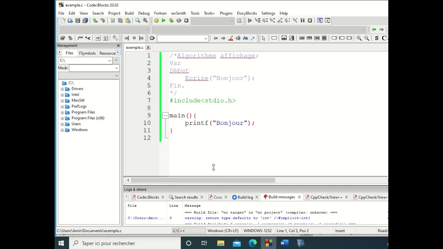
Task: Expand the Program Files (x86) node
Action: [62, 118]
